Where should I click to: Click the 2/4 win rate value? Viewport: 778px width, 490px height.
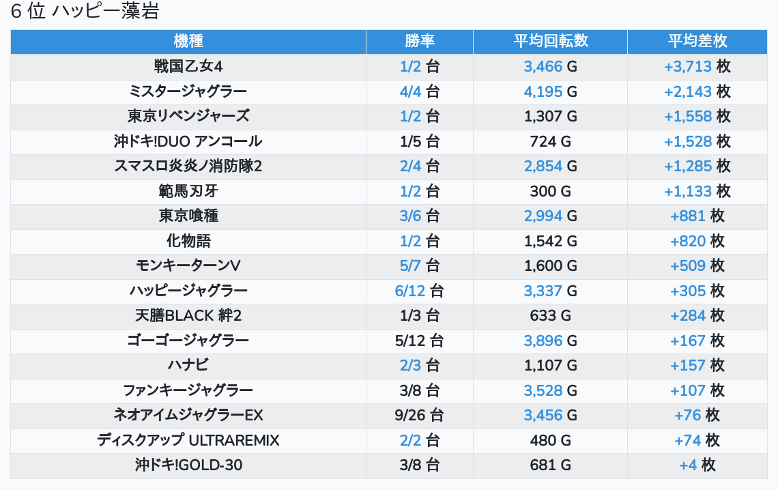pos(410,167)
